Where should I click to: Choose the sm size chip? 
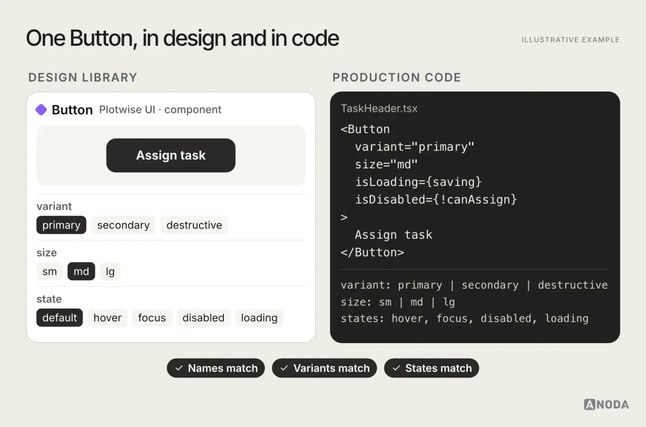pos(50,272)
